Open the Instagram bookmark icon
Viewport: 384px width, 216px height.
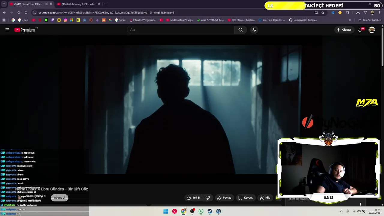65,20
